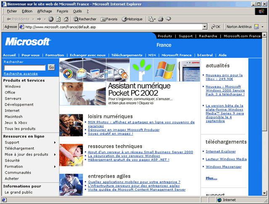Open Soyez créatif en images link
The height and width of the screenshot is (204, 269).
pyautogui.click(x=111, y=134)
